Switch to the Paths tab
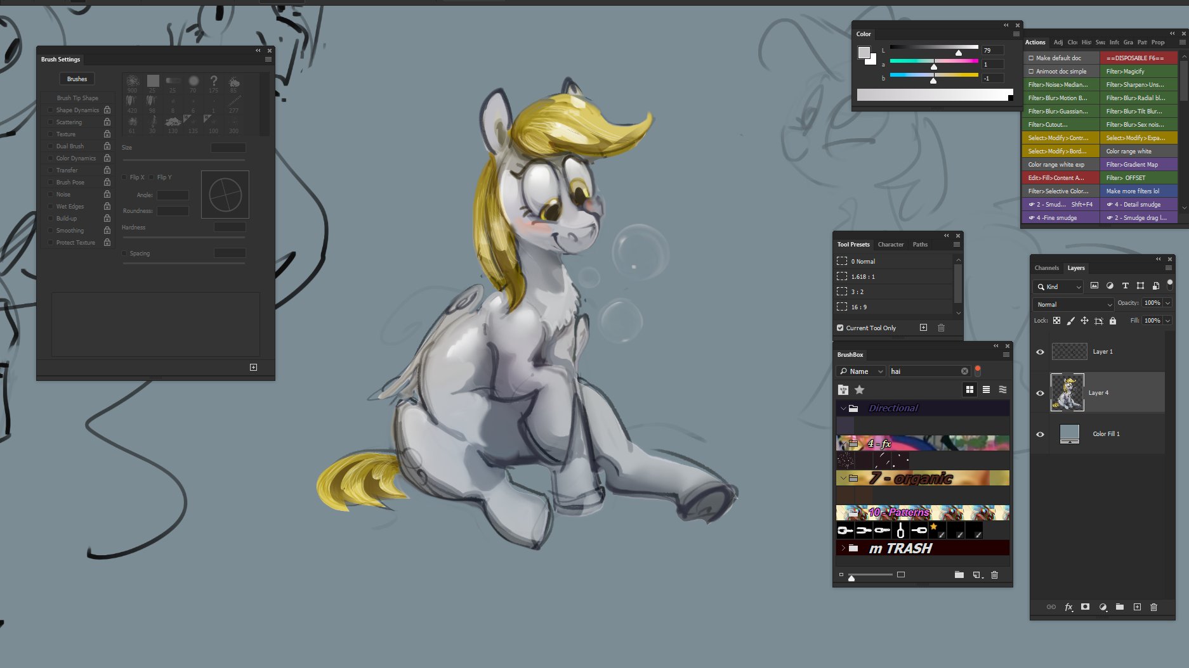This screenshot has height=668, width=1189. pos(920,245)
